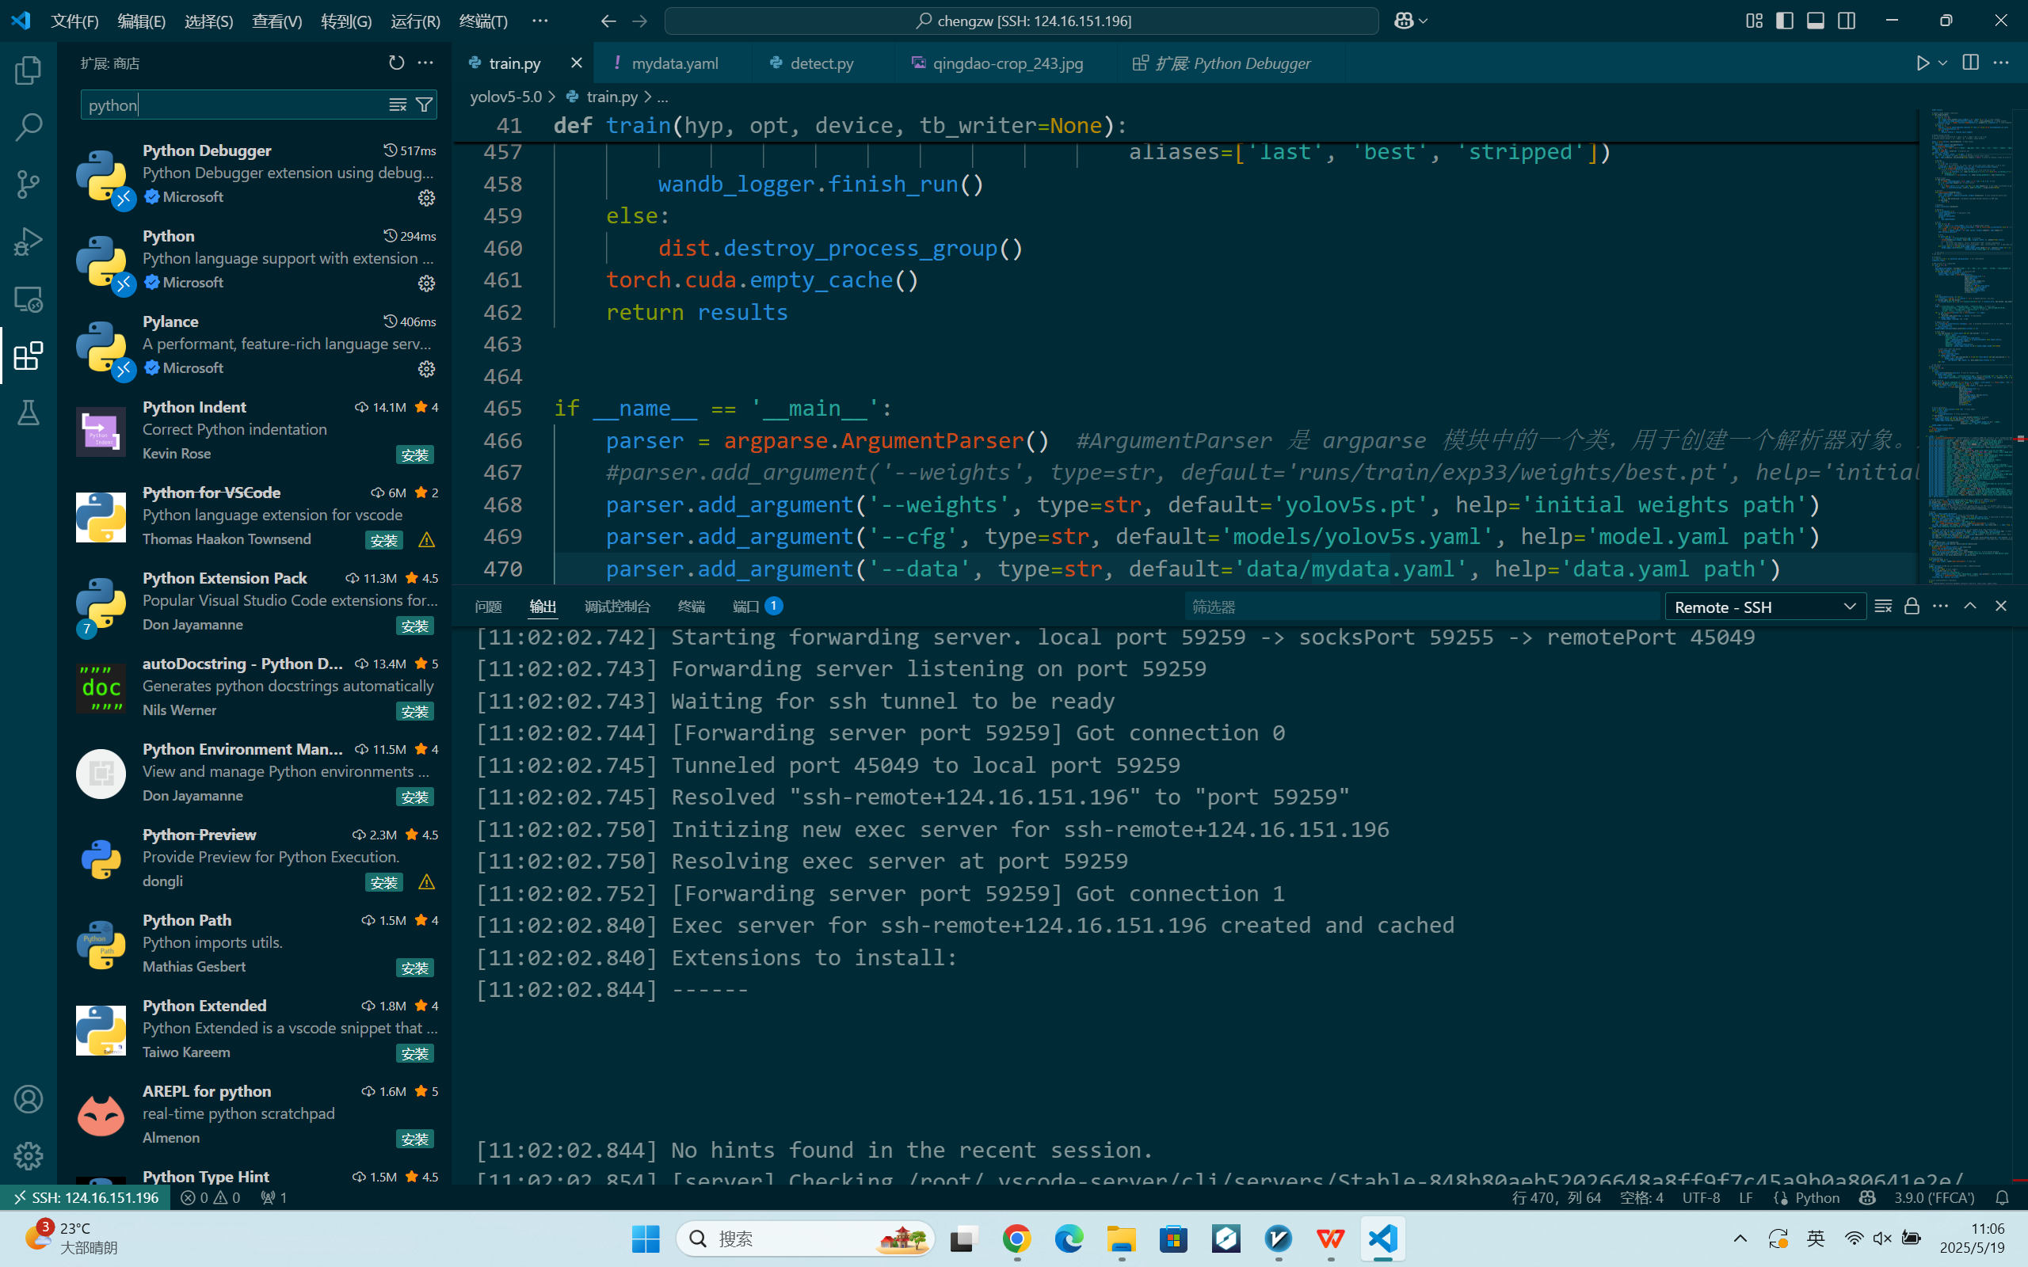Open Copilot status icon in status bar
This screenshot has height=1267, width=2028.
coord(1867,1197)
